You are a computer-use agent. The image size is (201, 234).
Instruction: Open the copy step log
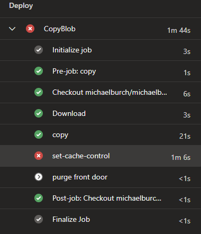(100, 135)
